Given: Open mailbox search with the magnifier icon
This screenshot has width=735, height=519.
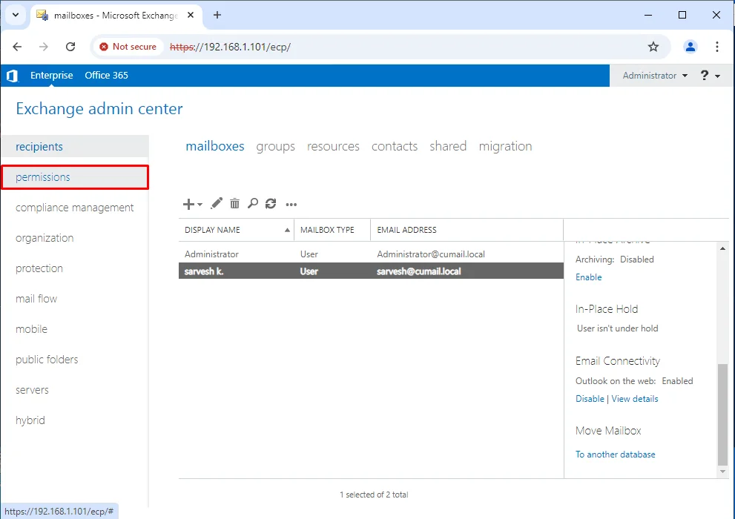Looking at the screenshot, I should pos(253,204).
